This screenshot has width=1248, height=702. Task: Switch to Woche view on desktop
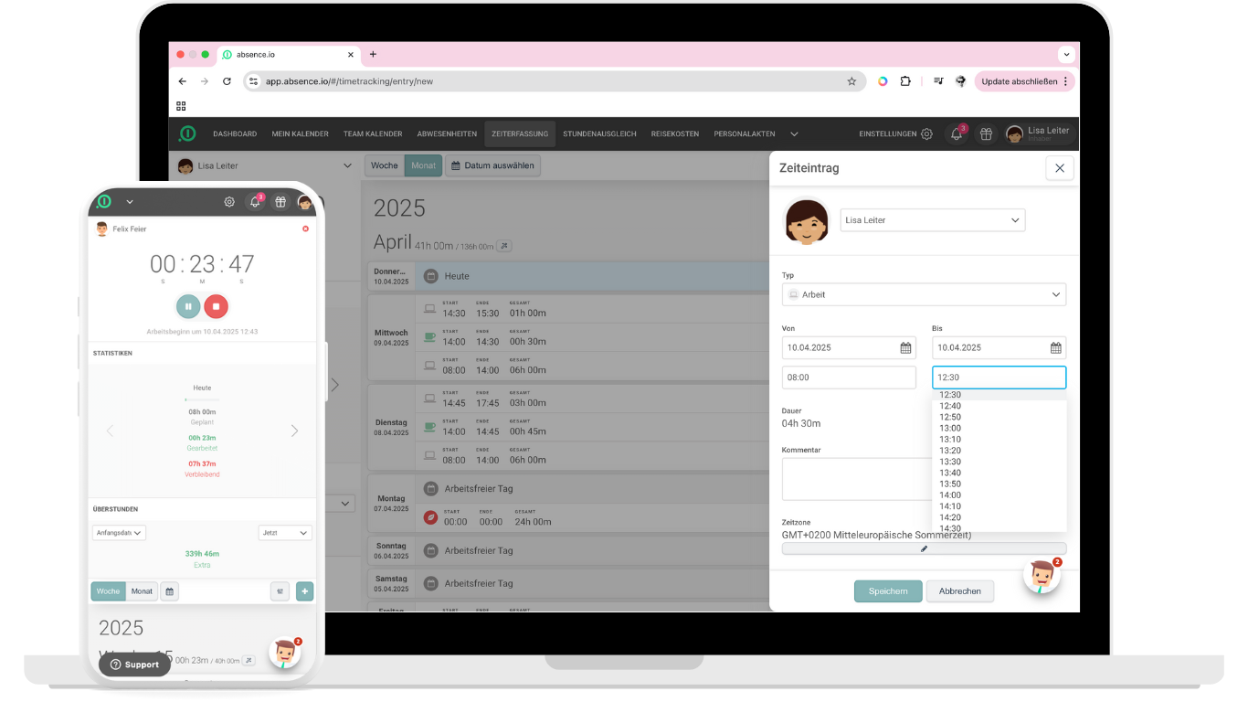pyautogui.click(x=385, y=165)
